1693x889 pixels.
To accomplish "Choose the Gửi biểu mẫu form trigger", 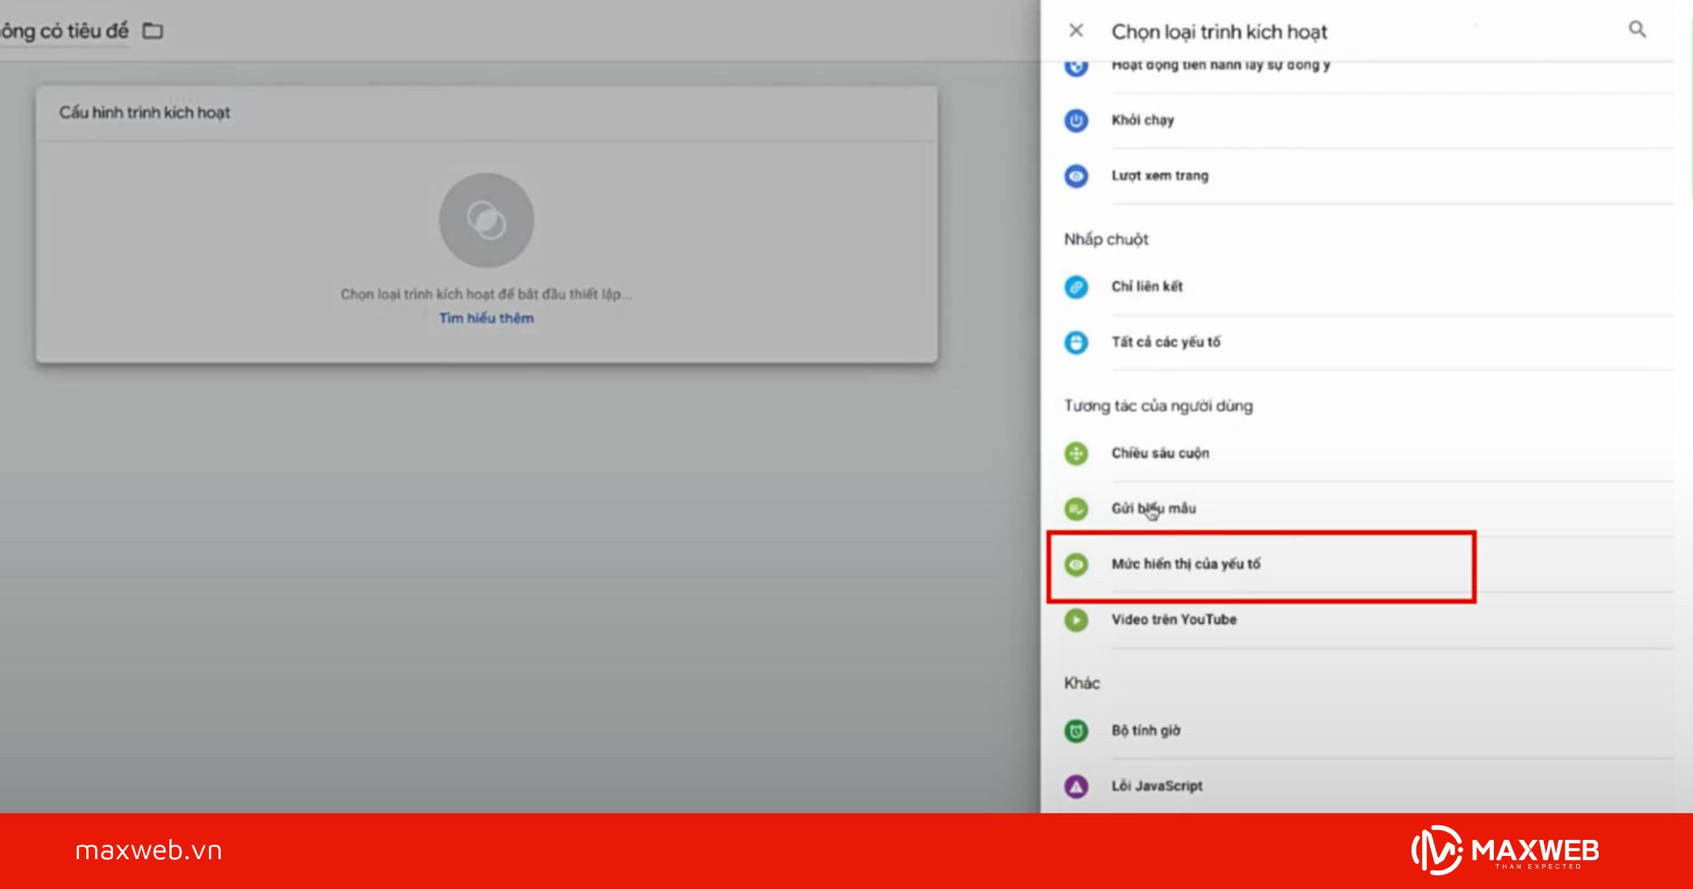I will pyautogui.click(x=1153, y=509).
